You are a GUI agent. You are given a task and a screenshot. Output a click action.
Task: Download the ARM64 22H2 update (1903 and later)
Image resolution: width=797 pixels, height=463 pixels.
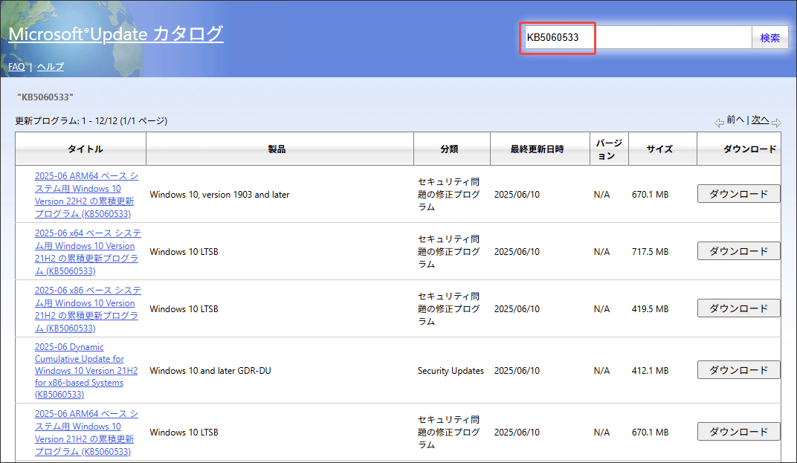click(x=738, y=194)
